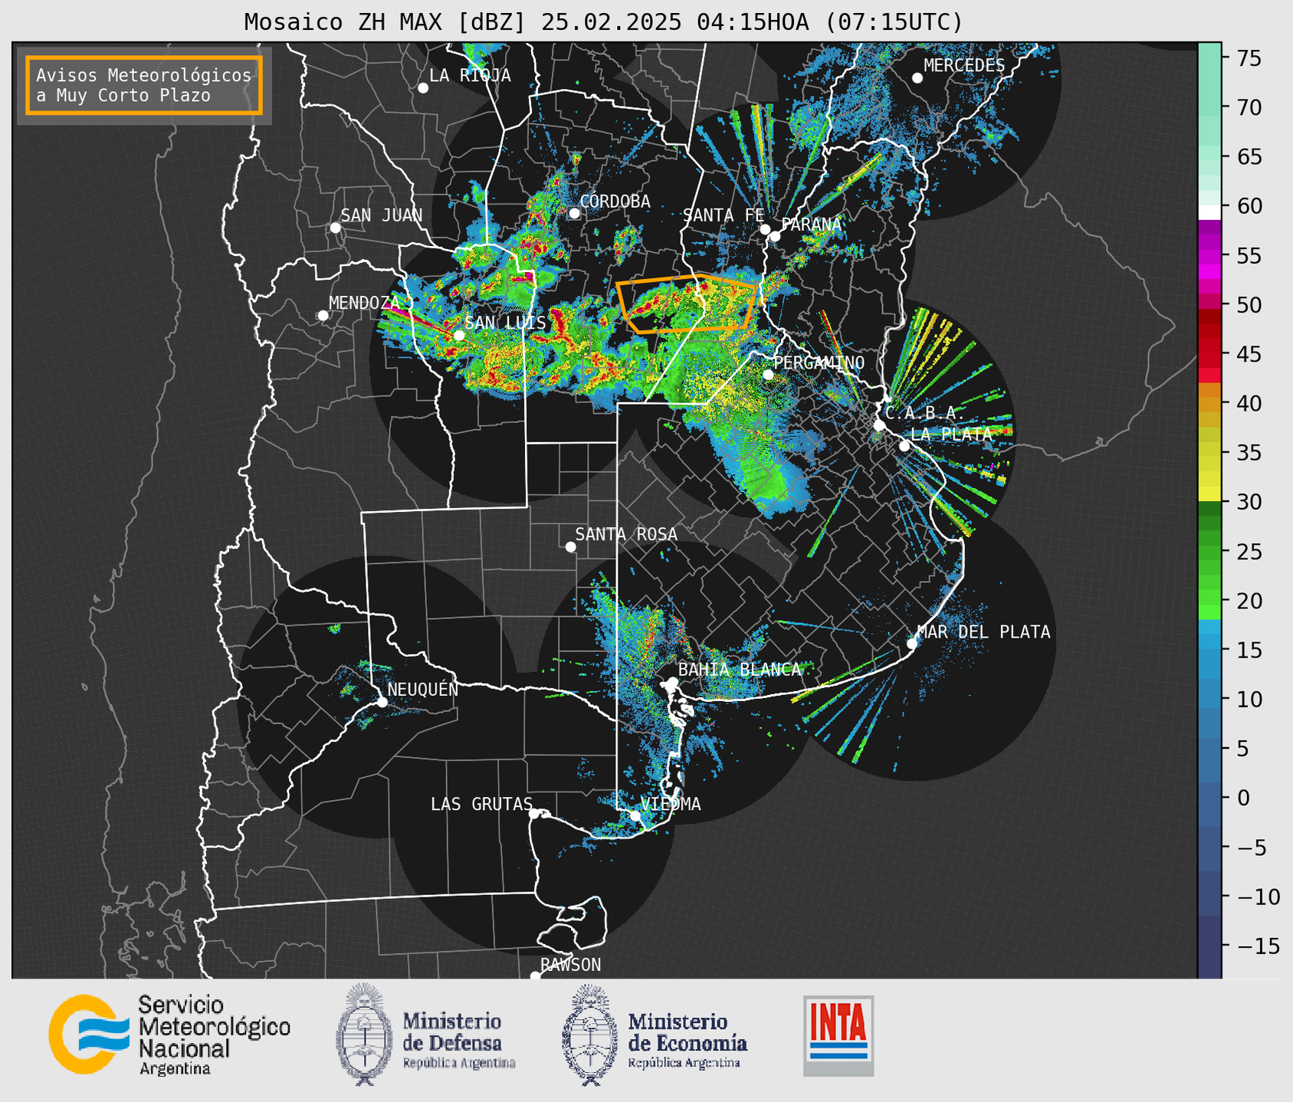Click the SANTA ROSA label text
Screen dimensions: 1293x1102
[626, 534]
